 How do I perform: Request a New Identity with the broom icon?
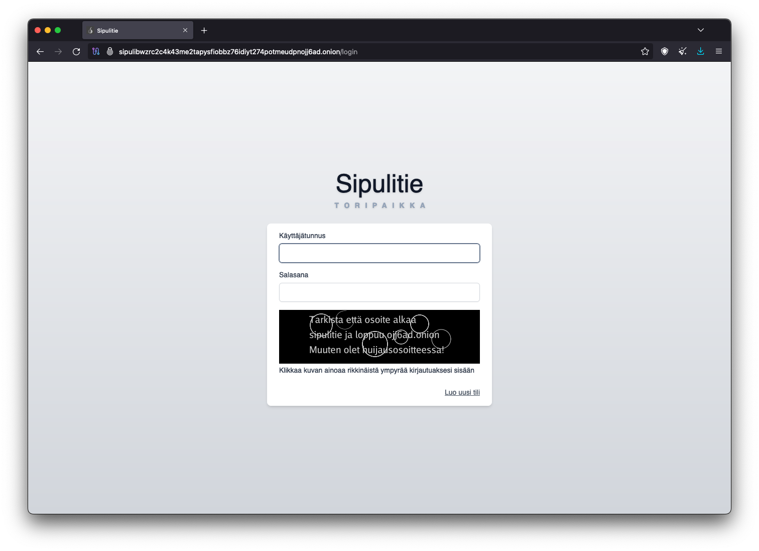[x=682, y=51]
